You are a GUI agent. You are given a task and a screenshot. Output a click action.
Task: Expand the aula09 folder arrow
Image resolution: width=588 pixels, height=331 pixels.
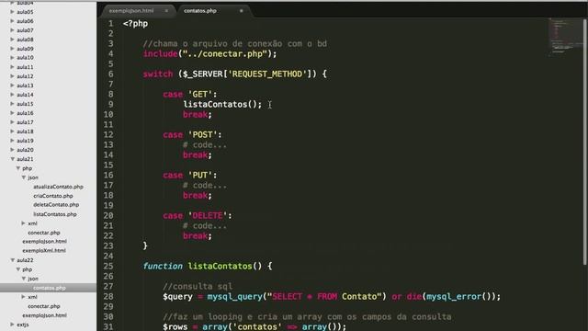pos(12,49)
